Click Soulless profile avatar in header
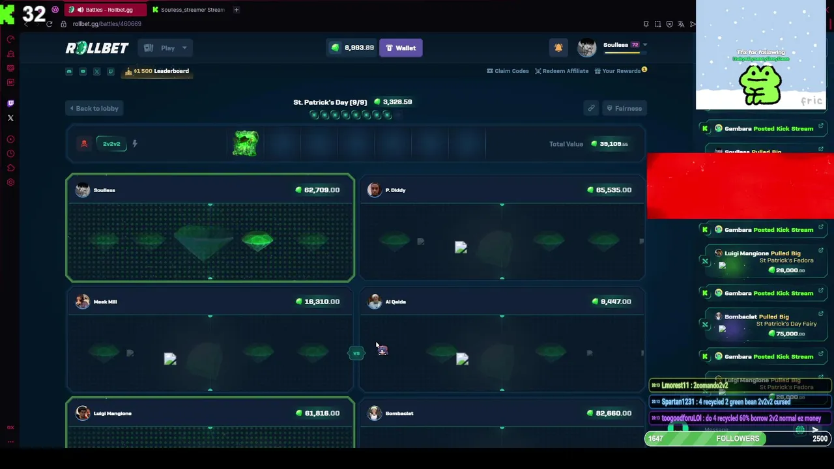Image resolution: width=834 pixels, height=469 pixels. pyautogui.click(x=586, y=48)
